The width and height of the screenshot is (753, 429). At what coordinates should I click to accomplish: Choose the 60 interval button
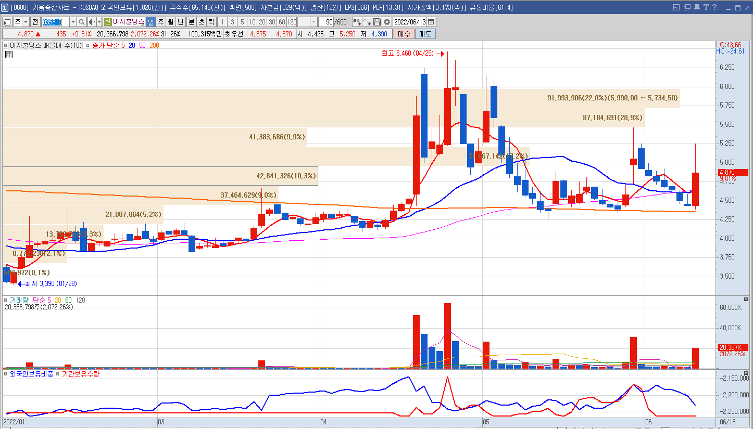tap(282, 22)
